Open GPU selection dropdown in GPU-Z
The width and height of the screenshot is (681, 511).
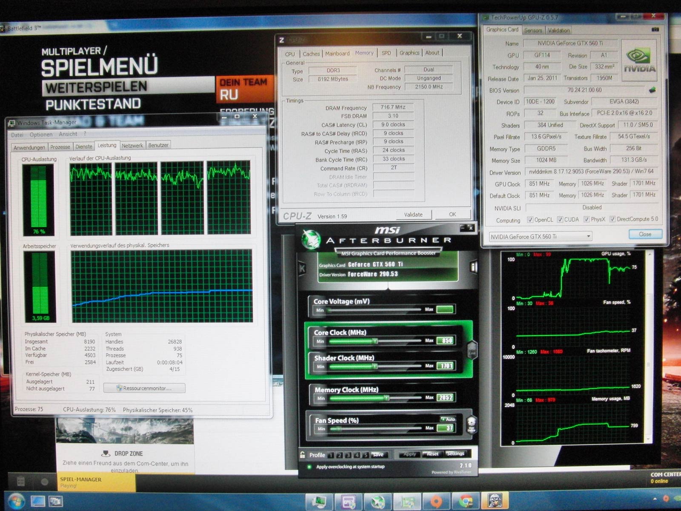(540, 237)
